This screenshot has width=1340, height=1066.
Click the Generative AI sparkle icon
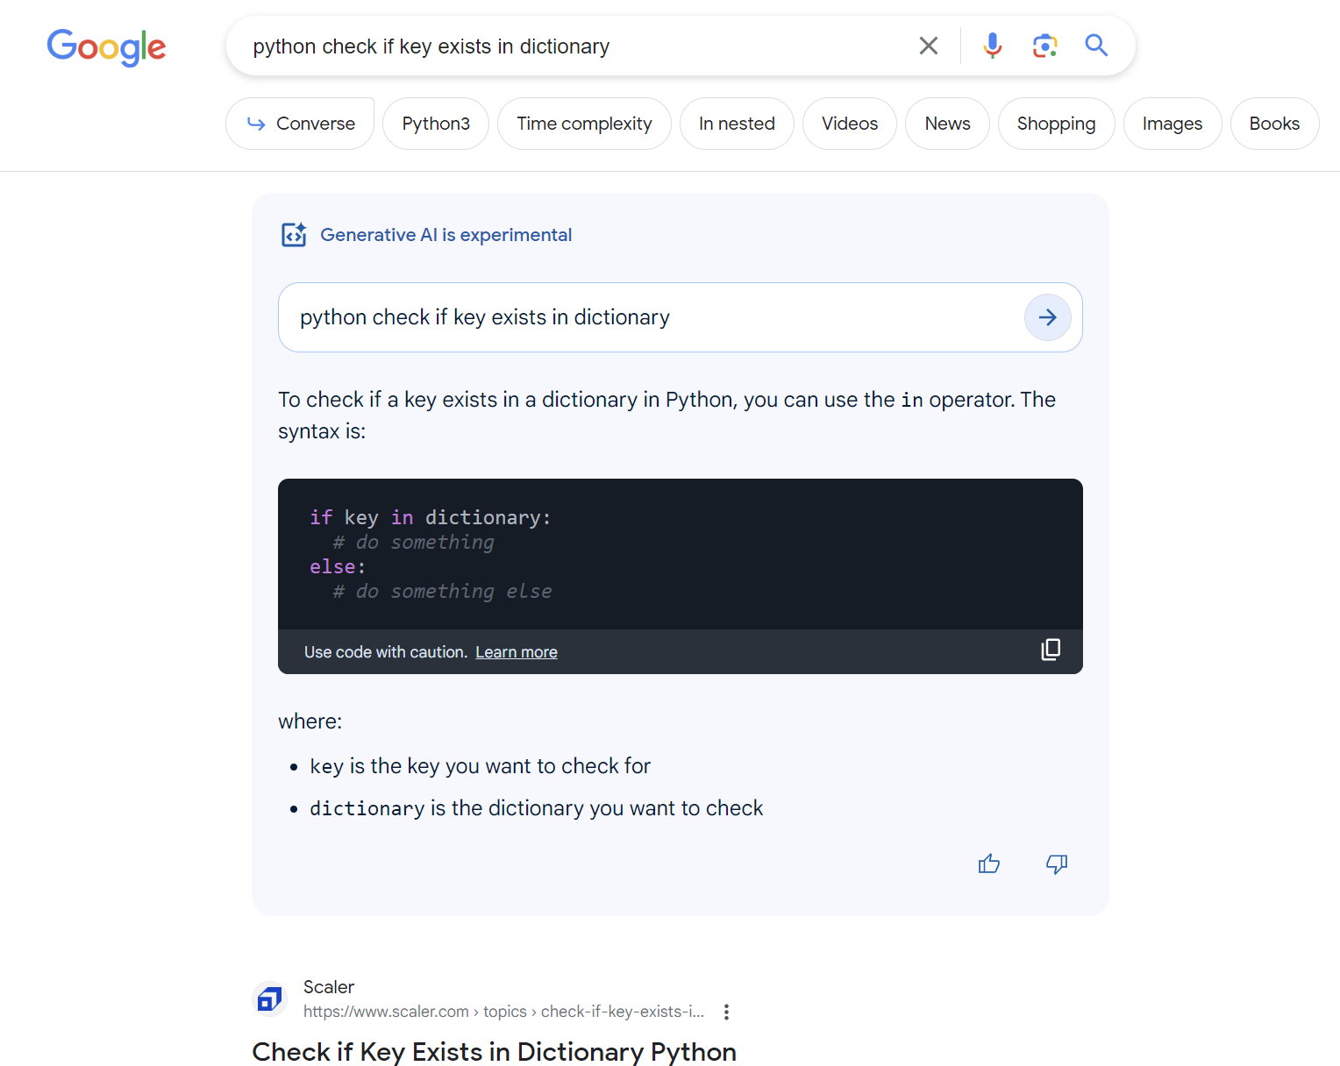[x=294, y=235]
